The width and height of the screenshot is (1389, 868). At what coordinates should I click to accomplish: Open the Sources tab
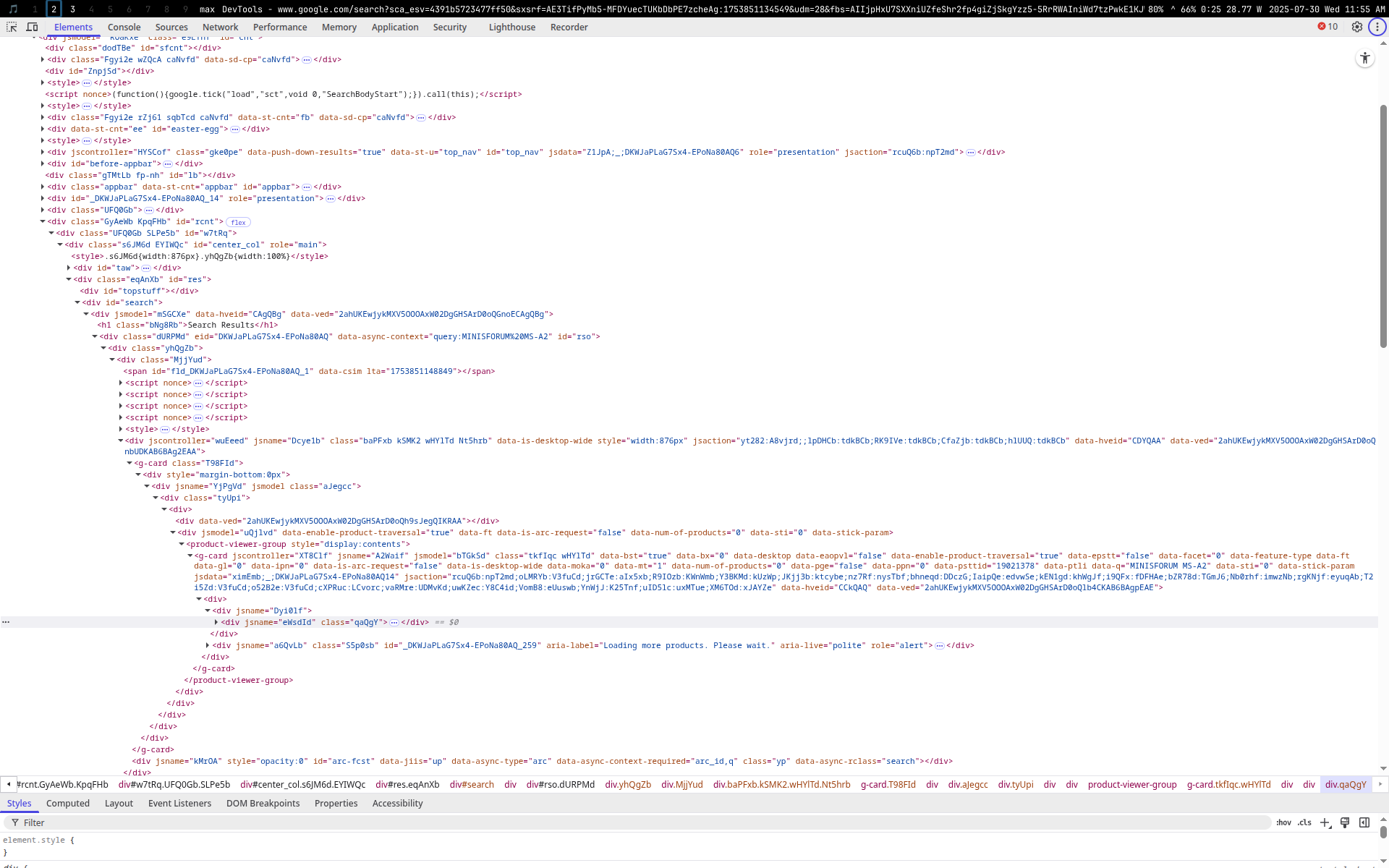(x=171, y=27)
